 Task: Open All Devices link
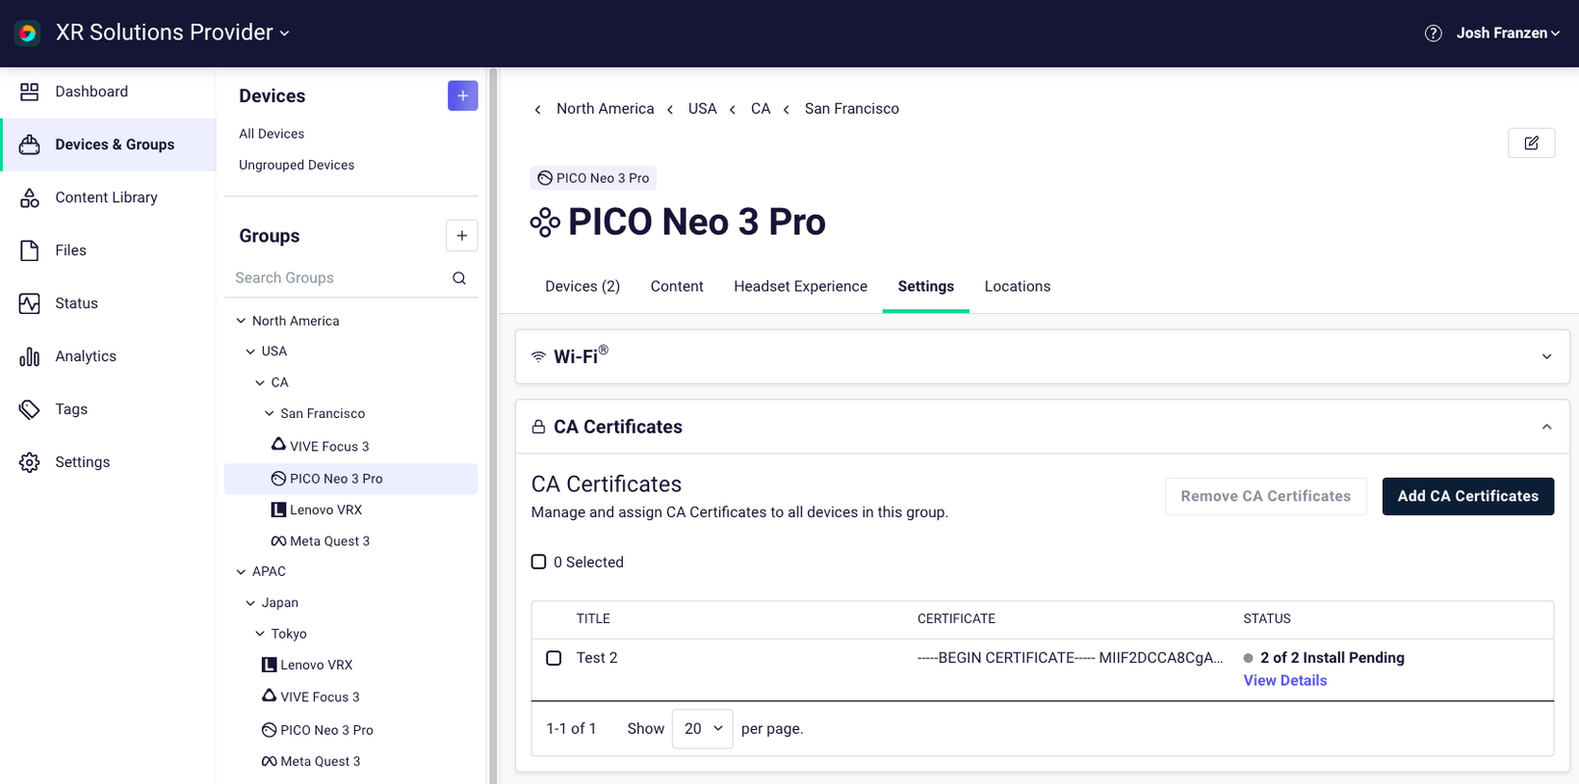tap(272, 134)
